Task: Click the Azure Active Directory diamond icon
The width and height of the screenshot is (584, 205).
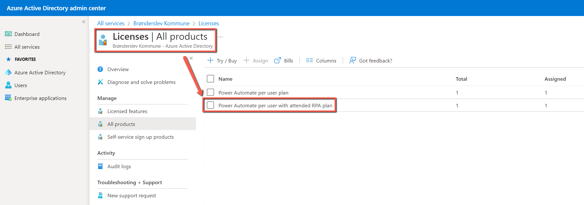Action: pyautogui.click(x=8, y=72)
